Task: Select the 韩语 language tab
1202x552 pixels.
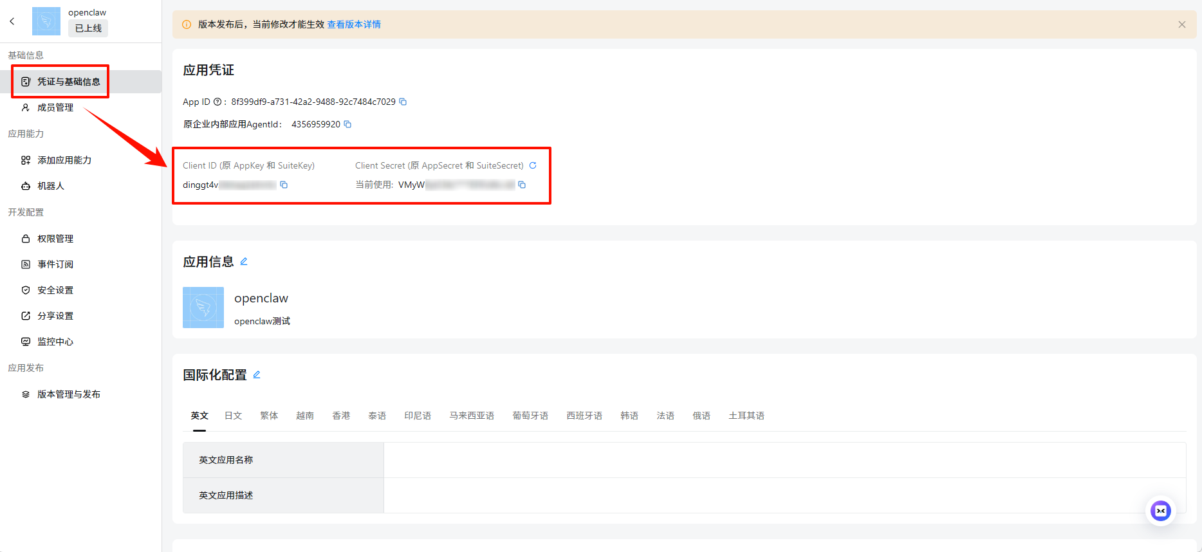Action: point(629,416)
